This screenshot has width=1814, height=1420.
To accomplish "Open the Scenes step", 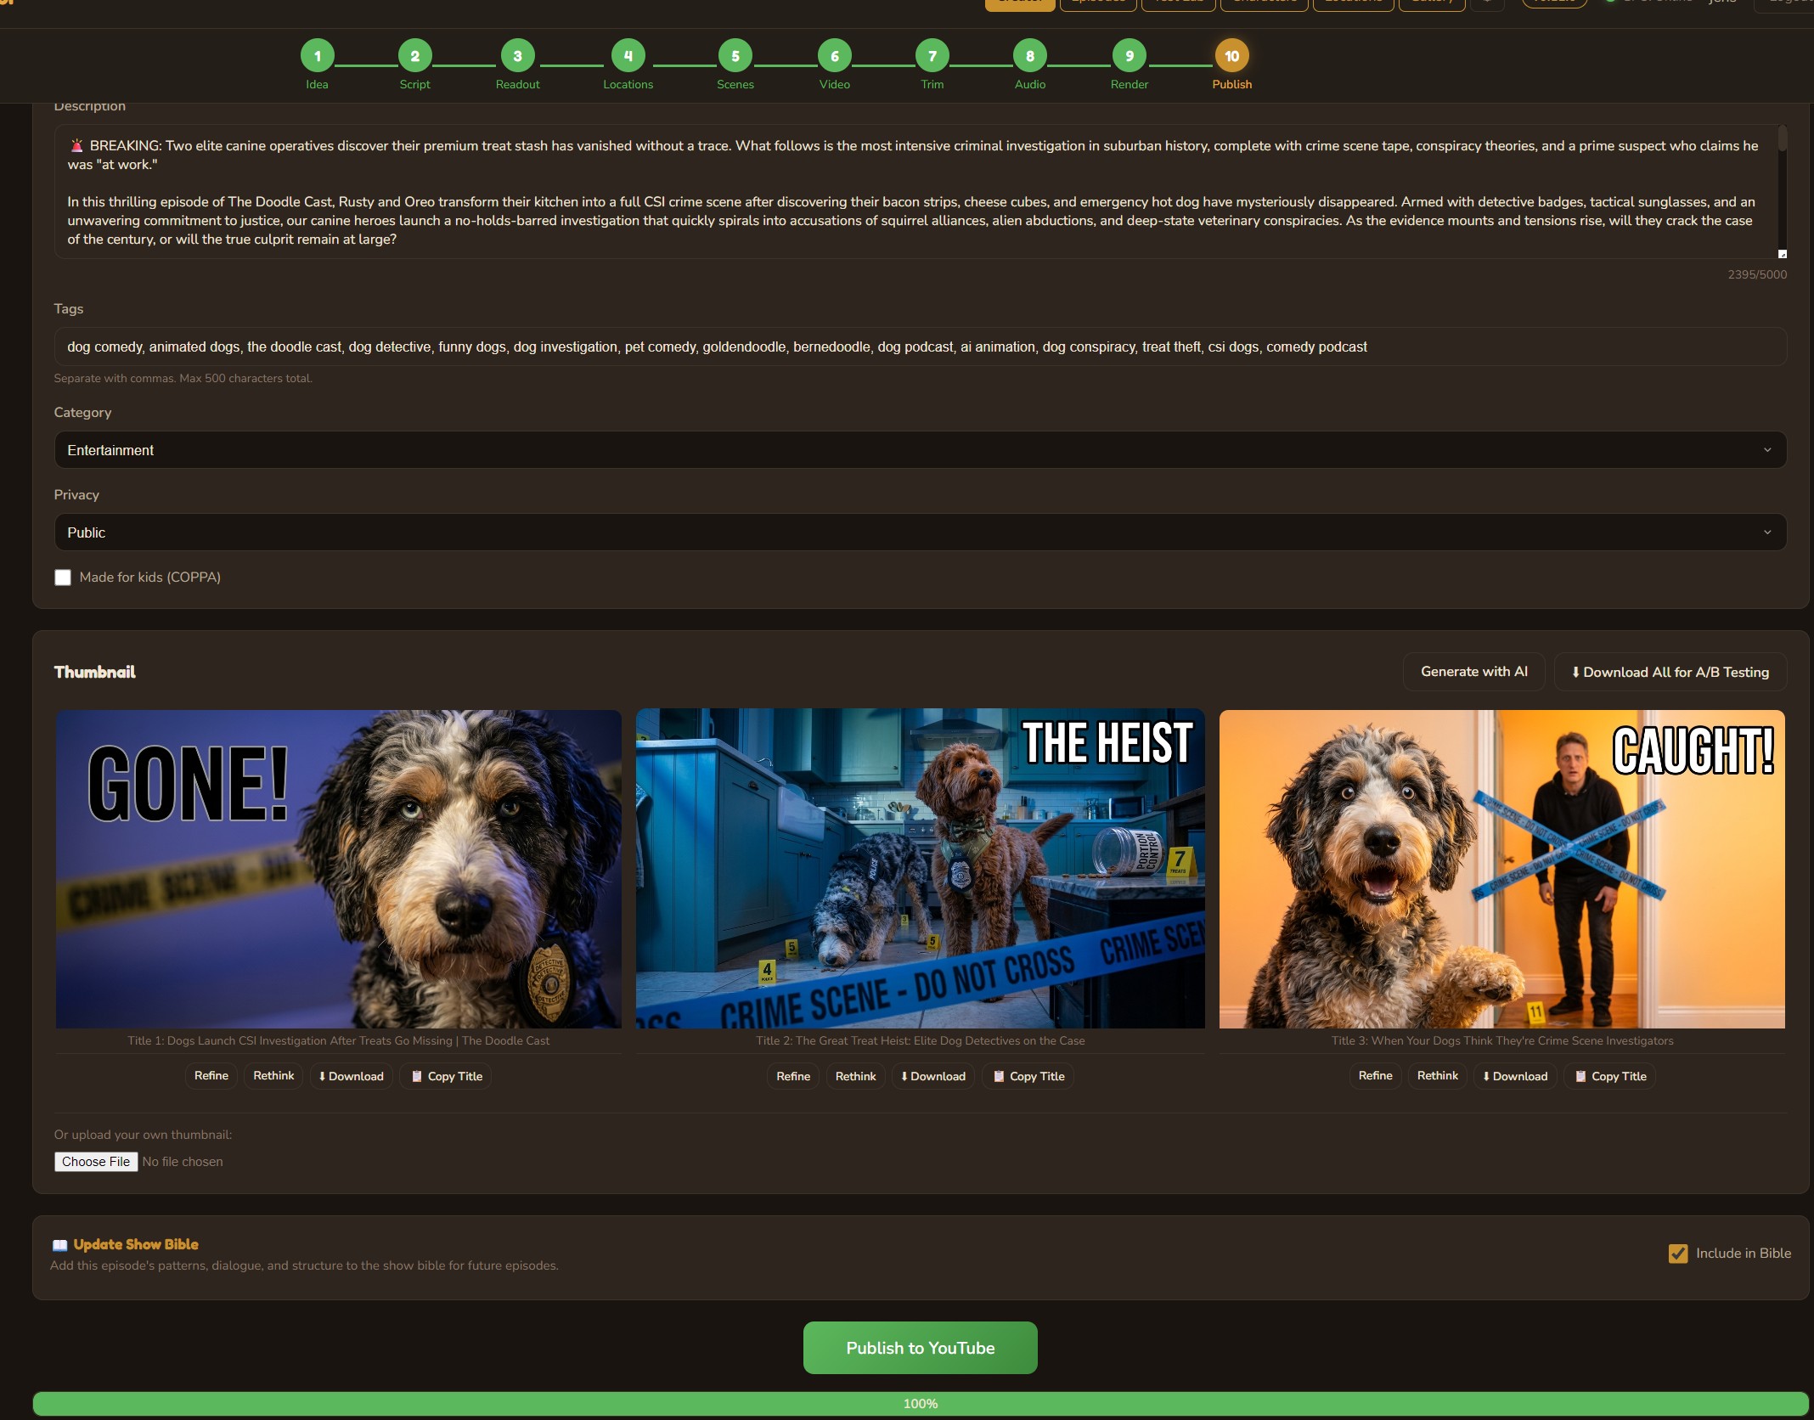I will tap(735, 56).
